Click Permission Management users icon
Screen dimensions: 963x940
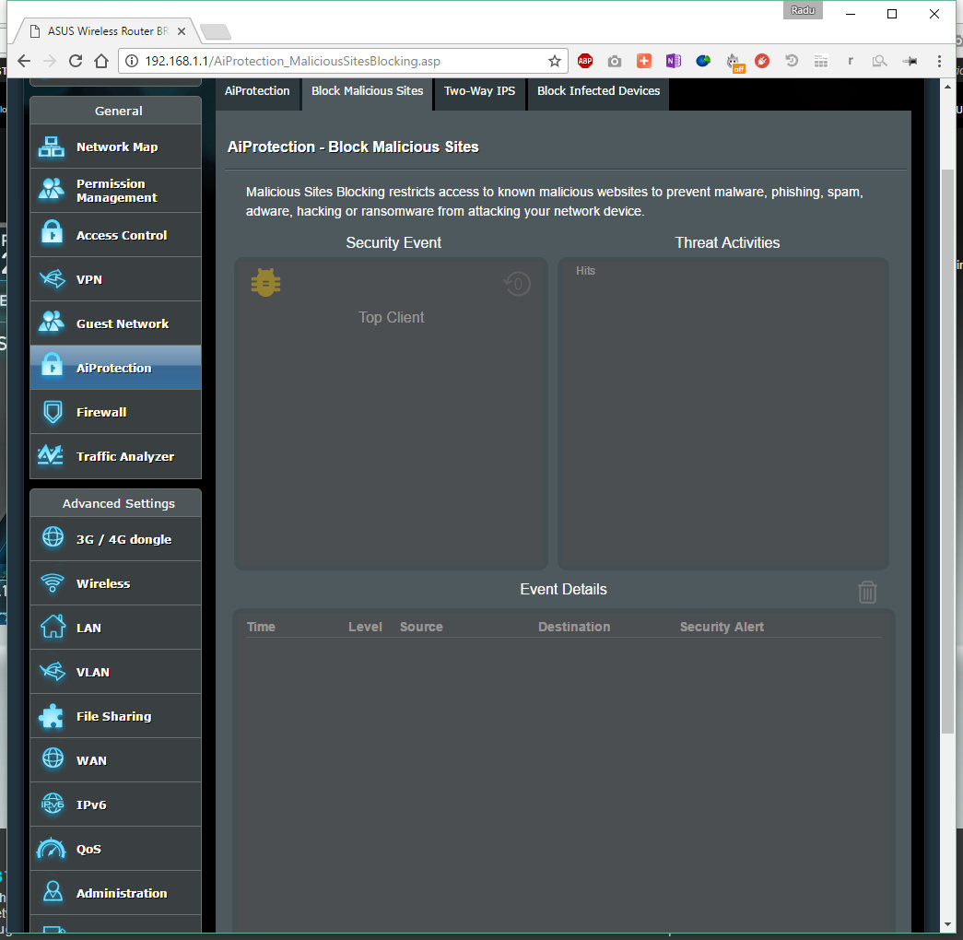pos(52,189)
